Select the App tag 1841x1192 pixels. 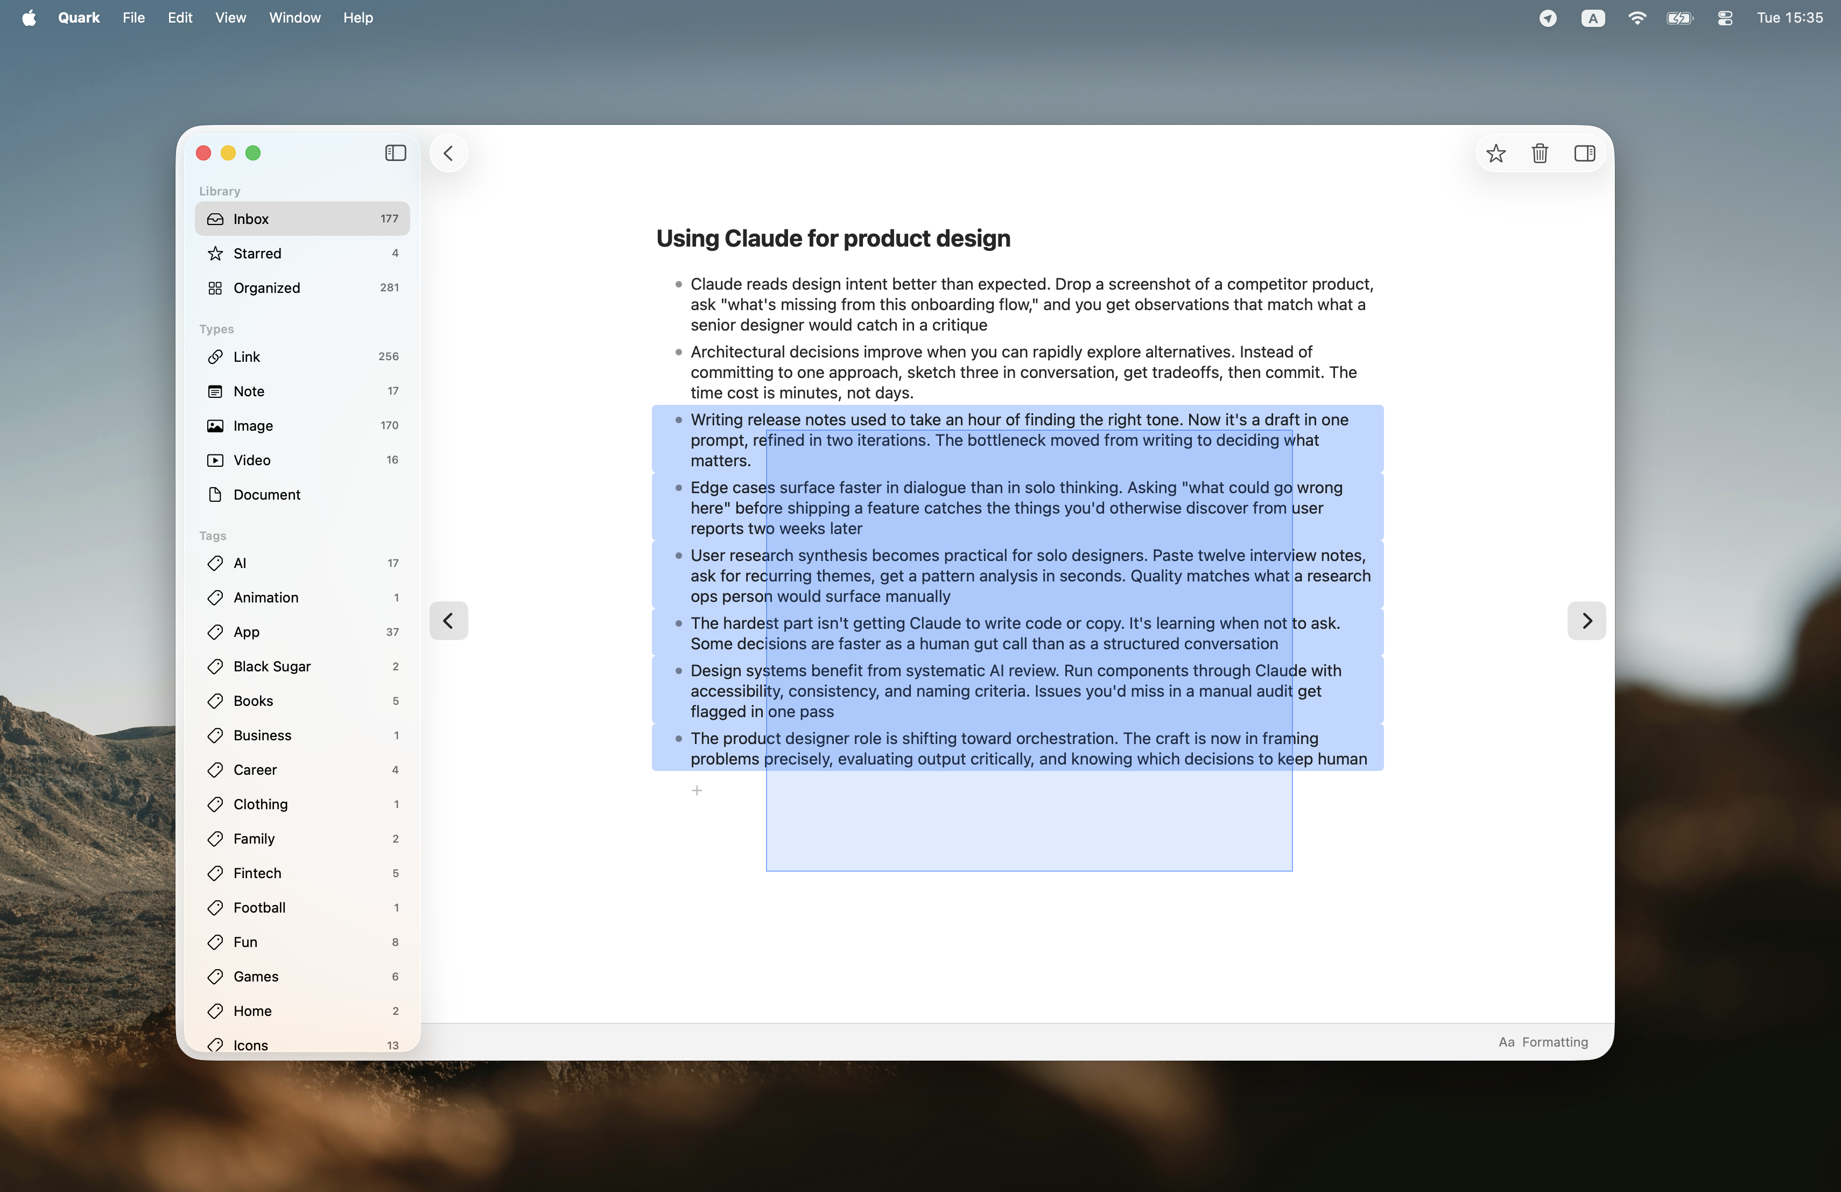tap(303, 632)
